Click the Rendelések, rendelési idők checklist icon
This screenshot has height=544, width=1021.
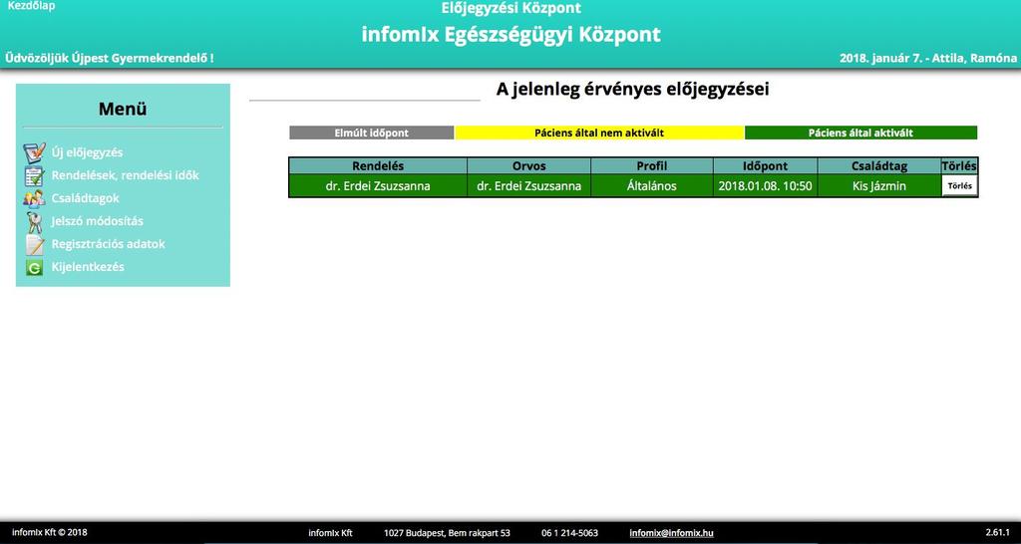point(34,175)
